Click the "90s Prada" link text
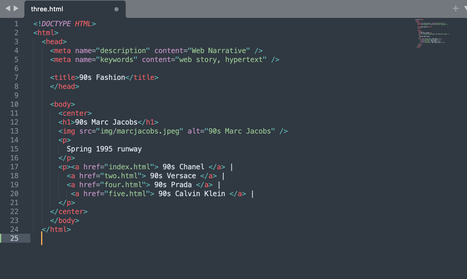 173,185
